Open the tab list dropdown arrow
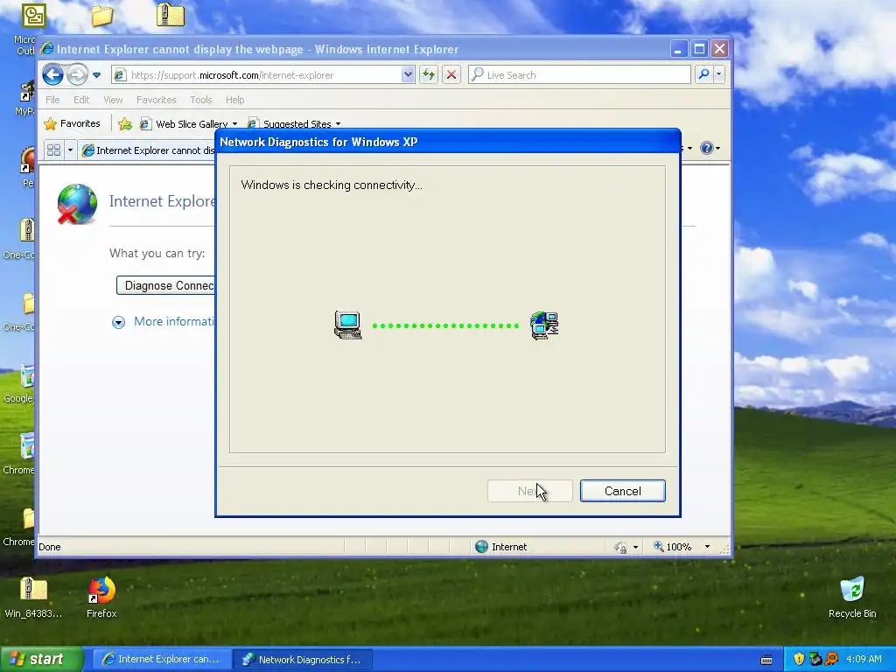The width and height of the screenshot is (896, 672). coord(70,150)
